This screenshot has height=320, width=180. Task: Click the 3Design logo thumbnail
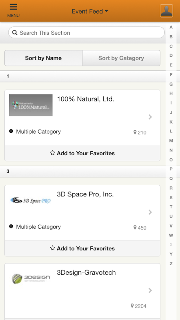point(31,279)
